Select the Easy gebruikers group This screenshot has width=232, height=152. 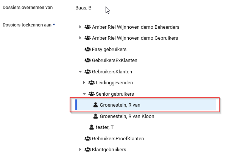(x=109, y=49)
